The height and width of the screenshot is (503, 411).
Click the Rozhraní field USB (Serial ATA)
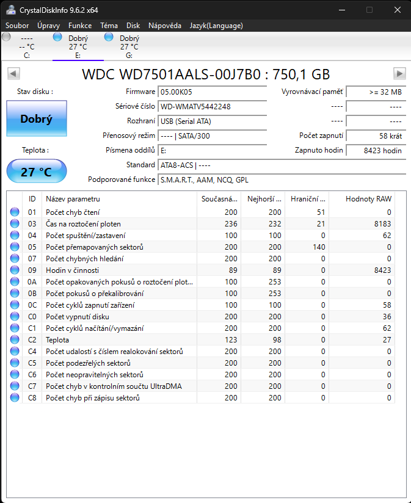pyautogui.click(x=212, y=121)
